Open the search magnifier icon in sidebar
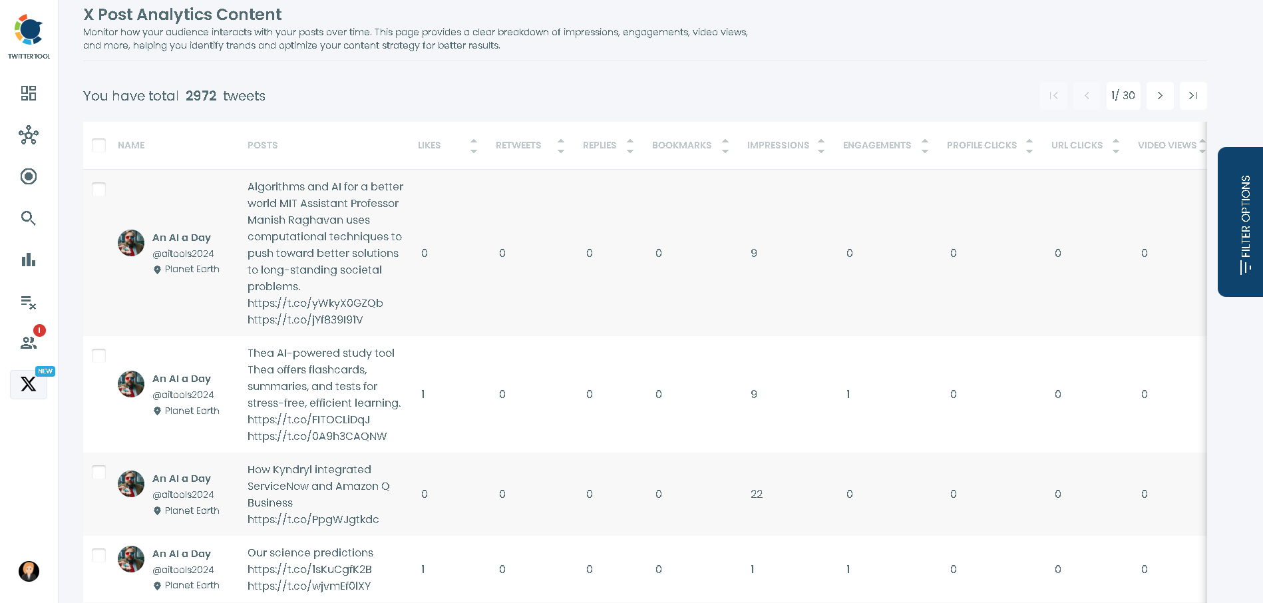This screenshot has width=1263, height=603. tap(29, 218)
